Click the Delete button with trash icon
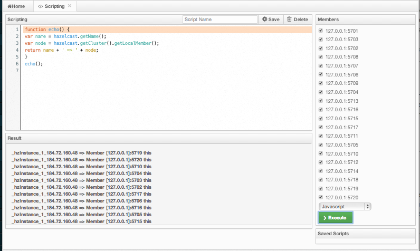420x251 pixels. tap(297, 20)
